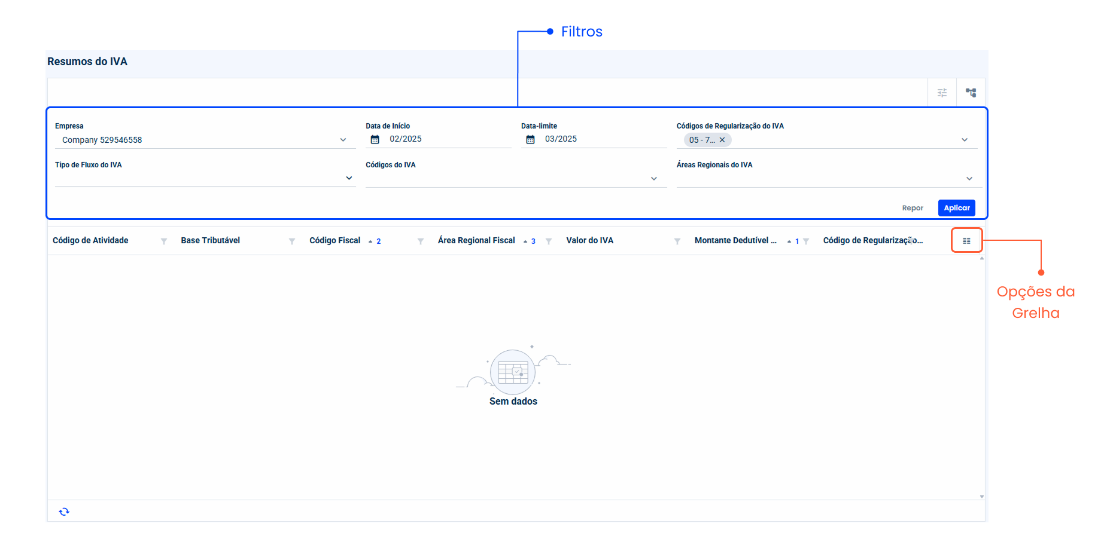Sort by the Área Regional Fiscal header
The image size is (1107, 554).
click(x=476, y=240)
